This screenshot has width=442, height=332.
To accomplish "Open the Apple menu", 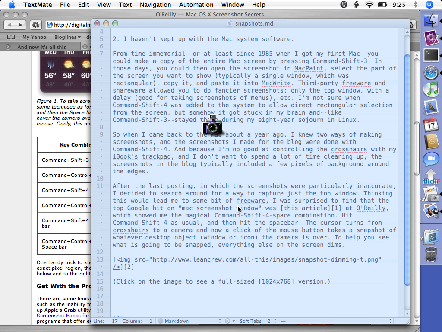I will [12, 5].
